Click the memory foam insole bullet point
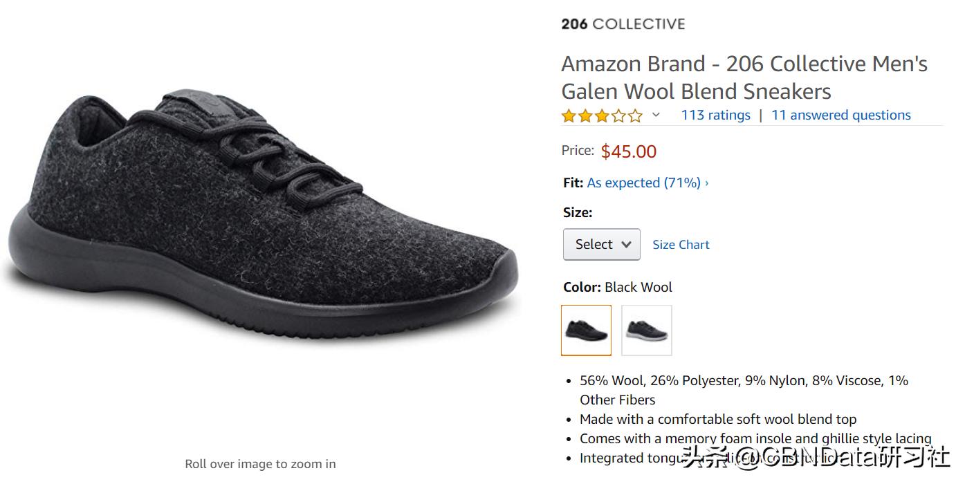The width and height of the screenshot is (965, 484). tap(755, 438)
